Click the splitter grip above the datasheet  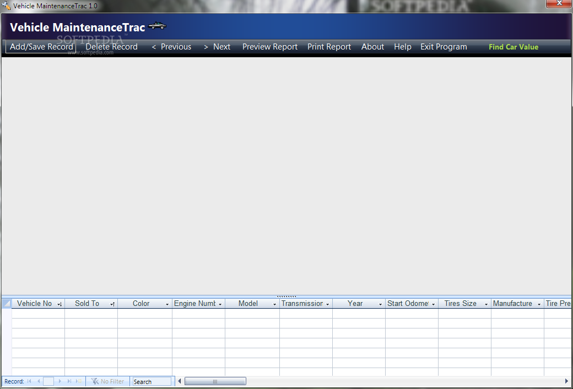pos(286,297)
